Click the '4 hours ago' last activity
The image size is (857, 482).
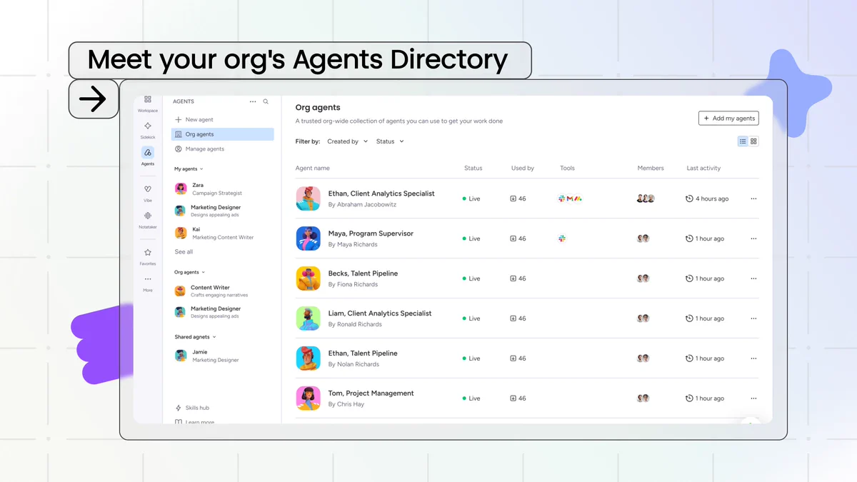[707, 199]
